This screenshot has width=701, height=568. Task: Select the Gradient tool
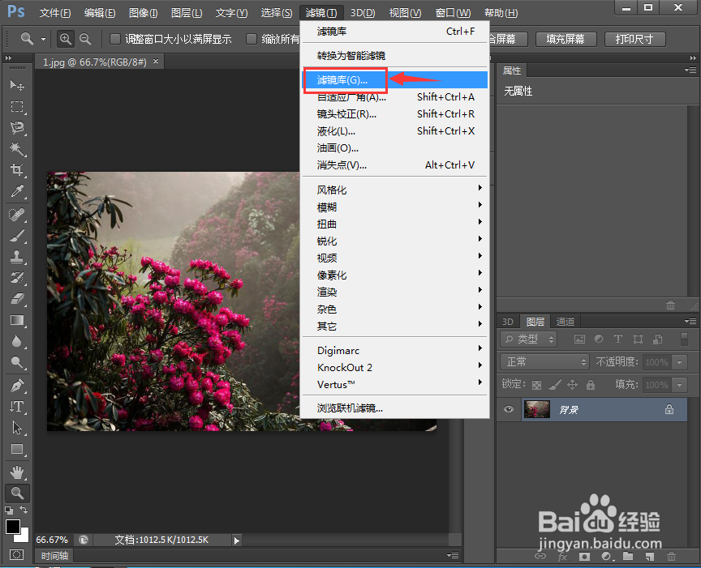click(x=17, y=320)
